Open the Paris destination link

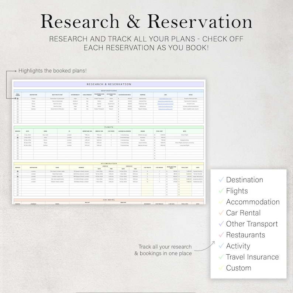165,101
